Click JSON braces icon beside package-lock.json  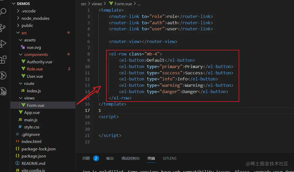pyautogui.click(x=17, y=149)
